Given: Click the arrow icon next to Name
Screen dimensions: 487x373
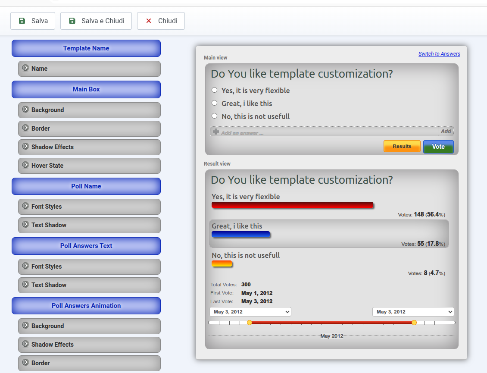Looking at the screenshot, I should [x=25, y=68].
